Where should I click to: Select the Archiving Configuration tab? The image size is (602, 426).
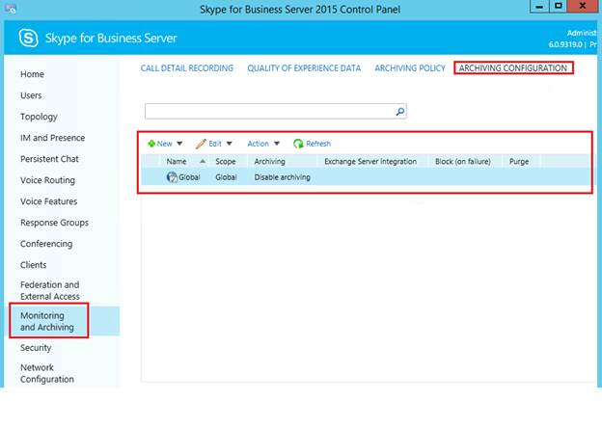pyautogui.click(x=513, y=68)
